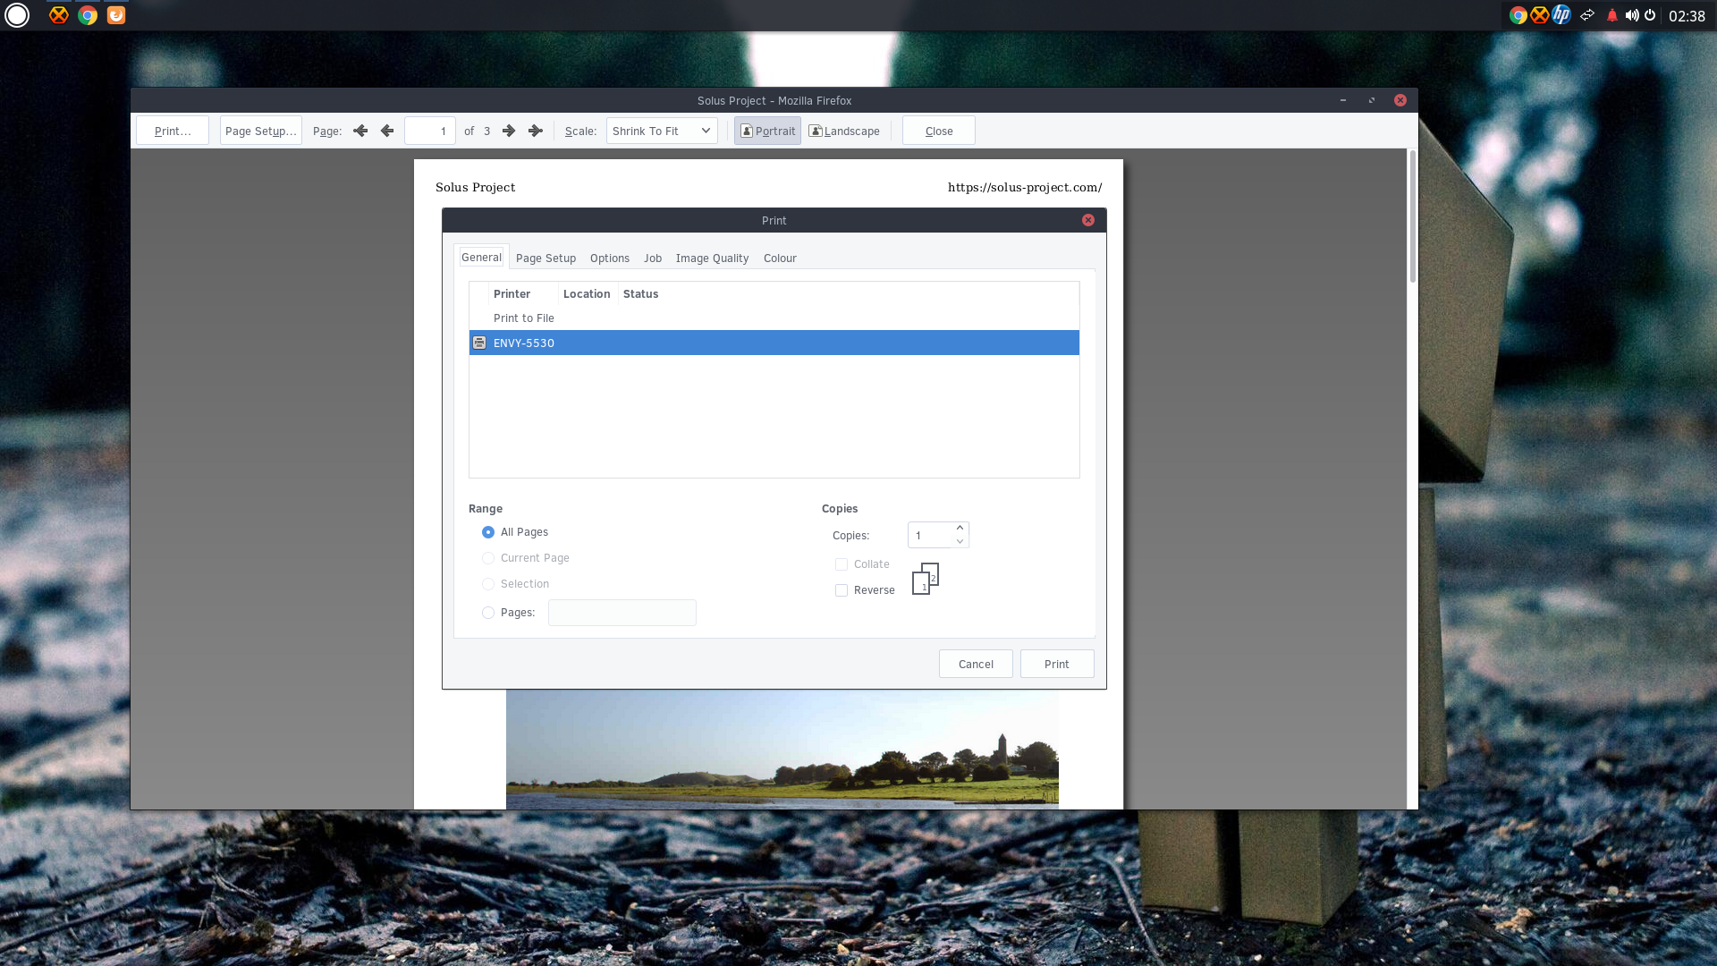The width and height of the screenshot is (1717, 966).
Task: Select the ENVY-5530 printer row
Action: click(774, 343)
